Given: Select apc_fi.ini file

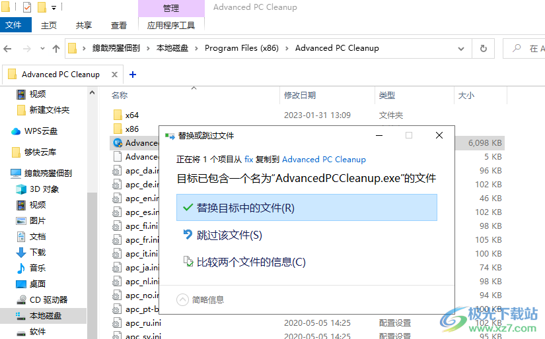Looking at the screenshot, I should (x=141, y=226).
